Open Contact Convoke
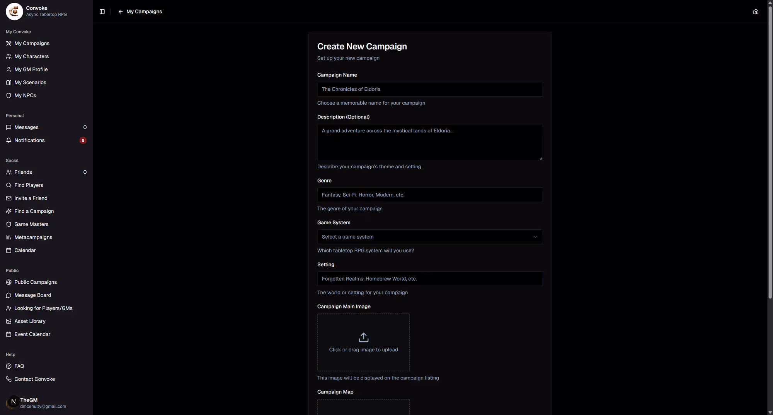 tap(46, 379)
